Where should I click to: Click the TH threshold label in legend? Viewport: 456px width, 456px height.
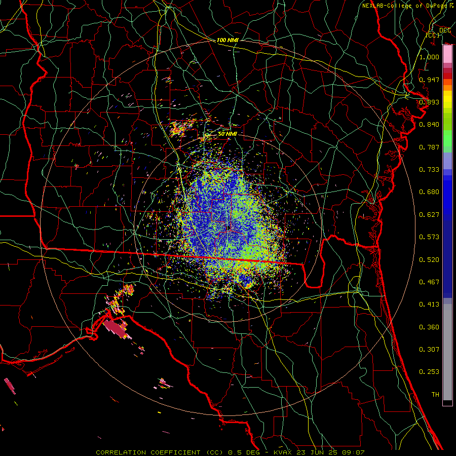coord(435,395)
